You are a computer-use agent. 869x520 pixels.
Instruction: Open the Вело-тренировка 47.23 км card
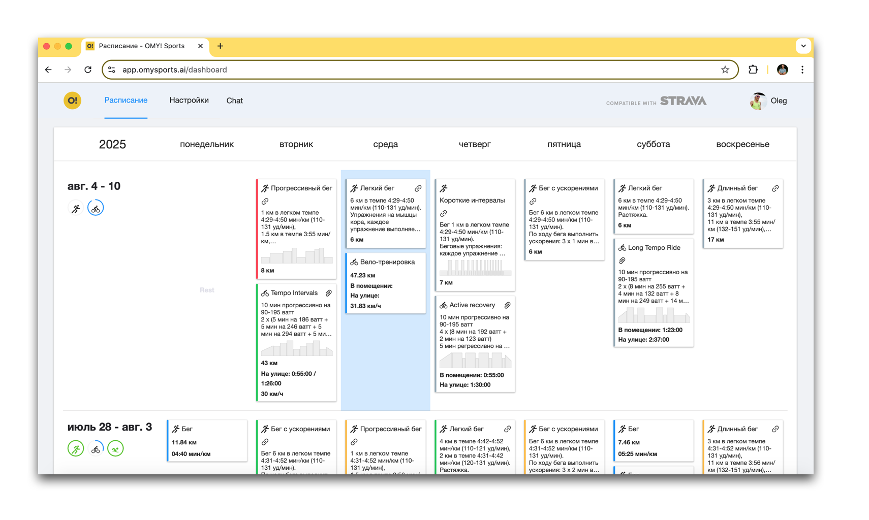click(386, 283)
